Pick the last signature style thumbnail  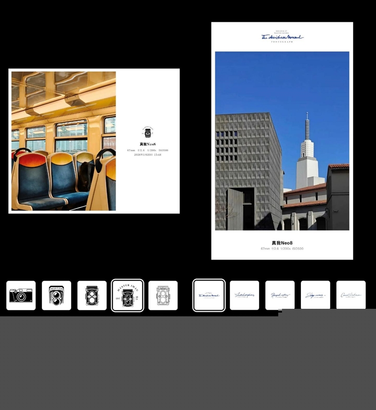click(351, 296)
